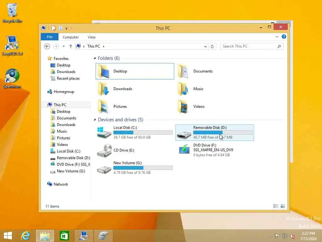Open the recent locations dropdown arrow

[64, 46]
